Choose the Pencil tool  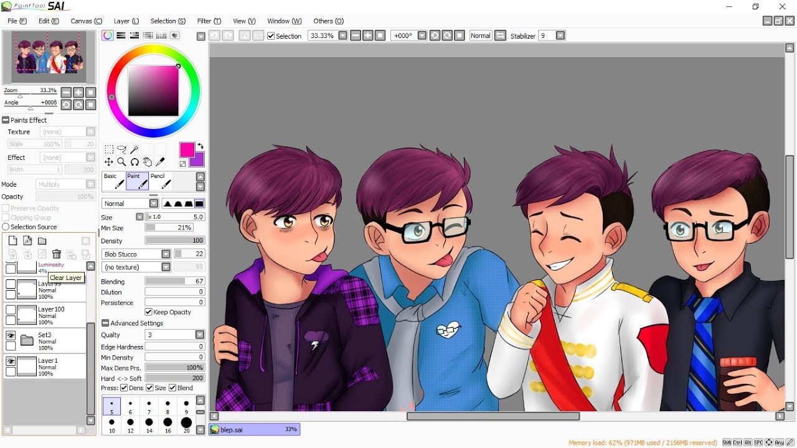(161, 181)
